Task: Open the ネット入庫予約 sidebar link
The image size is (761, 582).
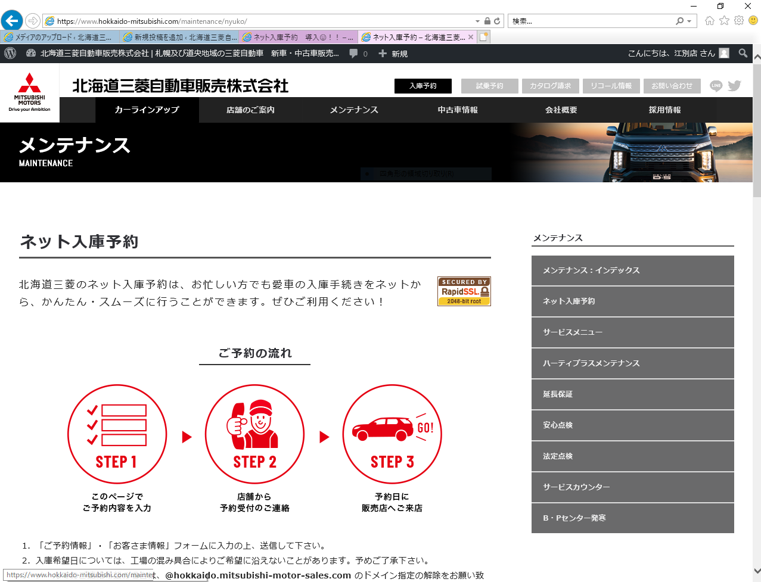Action: pos(633,301)
